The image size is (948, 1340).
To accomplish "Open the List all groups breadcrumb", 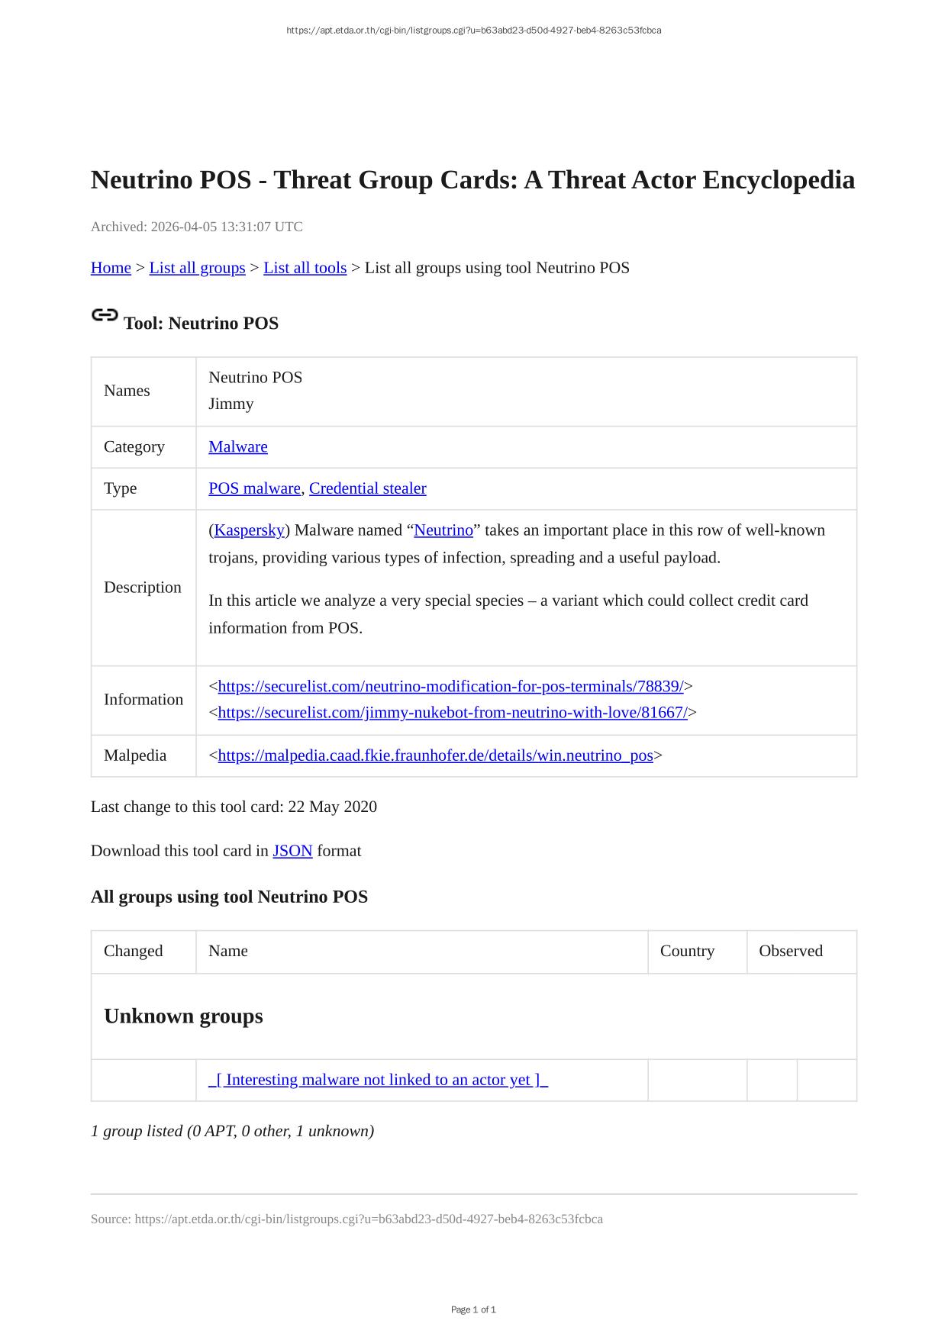I will point(197,268).
